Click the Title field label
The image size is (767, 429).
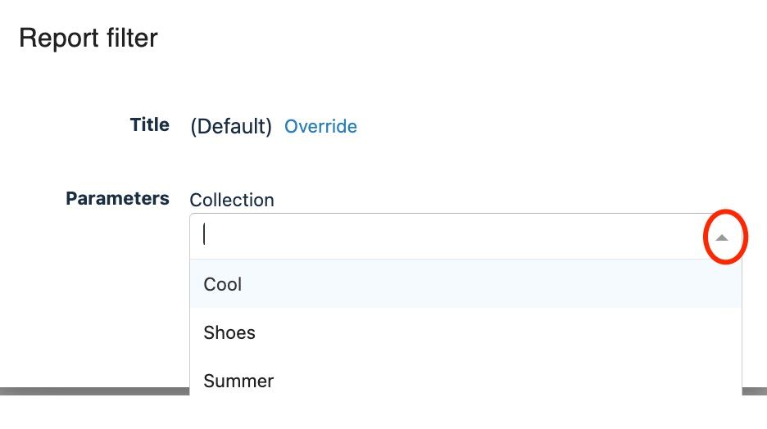point(149,125)
